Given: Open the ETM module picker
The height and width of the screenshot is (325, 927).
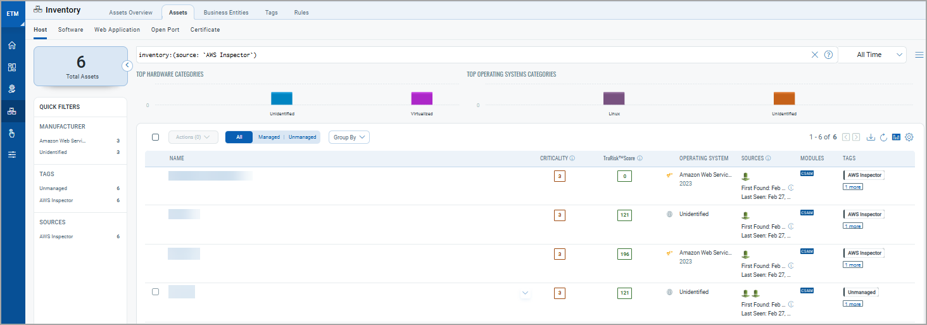Looking at the screenshot, I should [x=13, y=13].
